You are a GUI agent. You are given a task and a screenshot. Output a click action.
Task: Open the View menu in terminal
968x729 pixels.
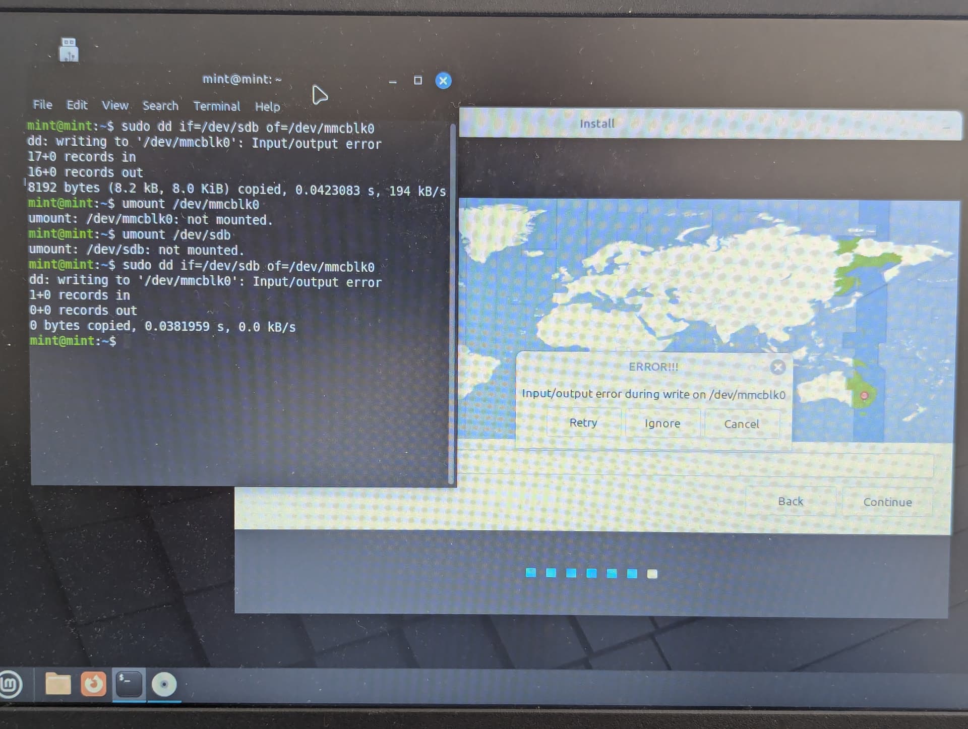pos(115,105)
